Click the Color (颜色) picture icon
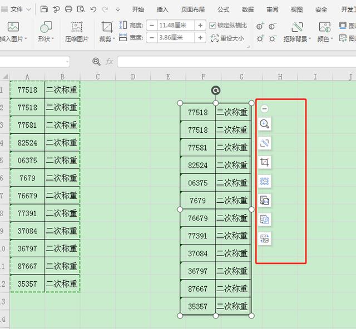This screenshot has height=329, width=356. [x=325, y=27]
